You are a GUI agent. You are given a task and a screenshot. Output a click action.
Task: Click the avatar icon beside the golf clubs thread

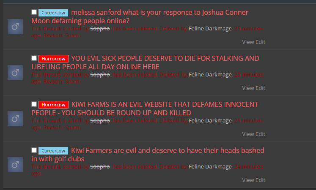coord(15,165)
